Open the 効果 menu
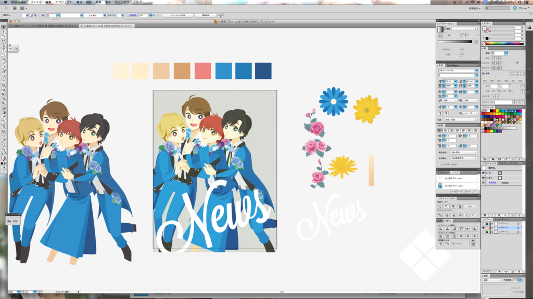533x299 pixels. point(98,2)
